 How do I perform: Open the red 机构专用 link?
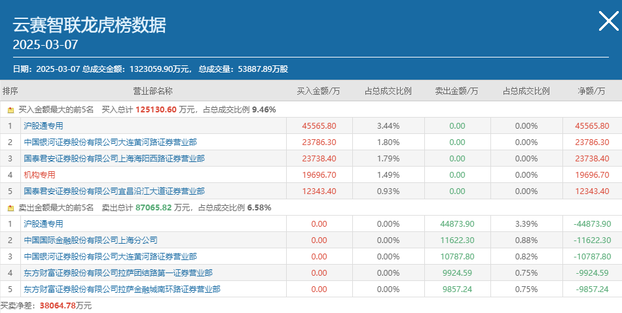(39, 175)
